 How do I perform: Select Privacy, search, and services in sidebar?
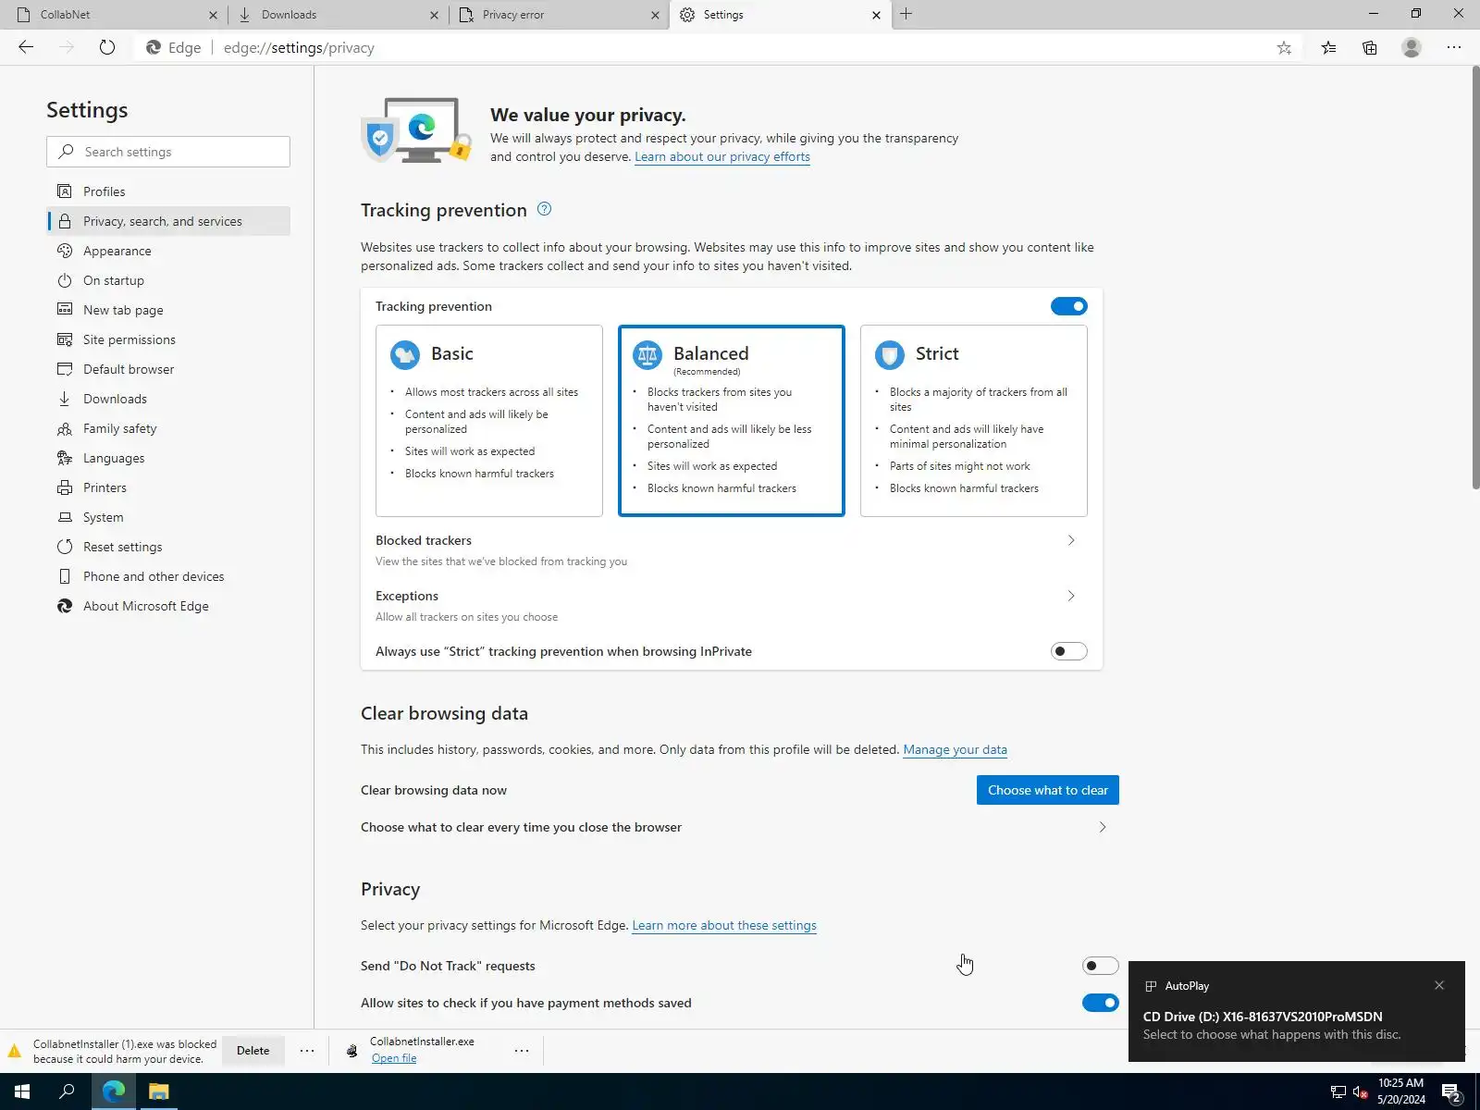[168, 221]
